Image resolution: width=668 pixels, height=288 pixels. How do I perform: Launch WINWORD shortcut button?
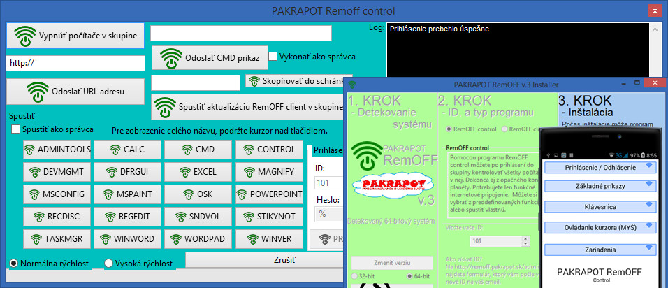(128, 239)
